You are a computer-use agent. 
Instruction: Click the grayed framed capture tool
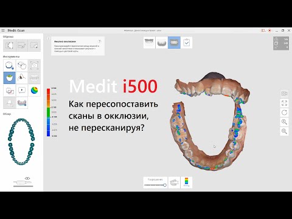point(34,65)
